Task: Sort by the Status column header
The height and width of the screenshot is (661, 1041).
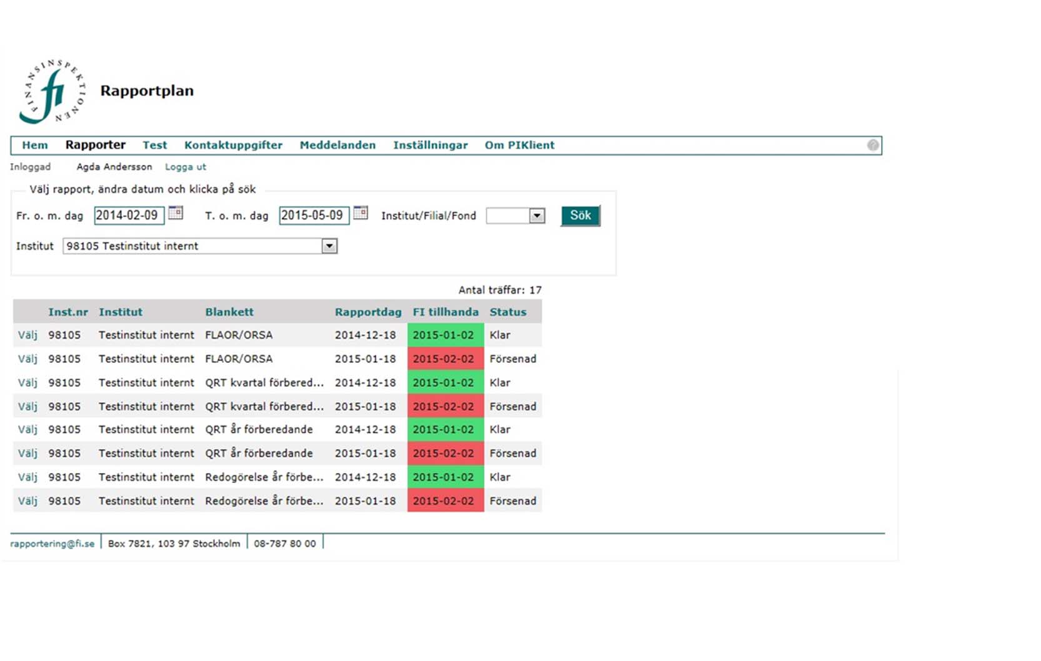Action: (x=508, y=312)
